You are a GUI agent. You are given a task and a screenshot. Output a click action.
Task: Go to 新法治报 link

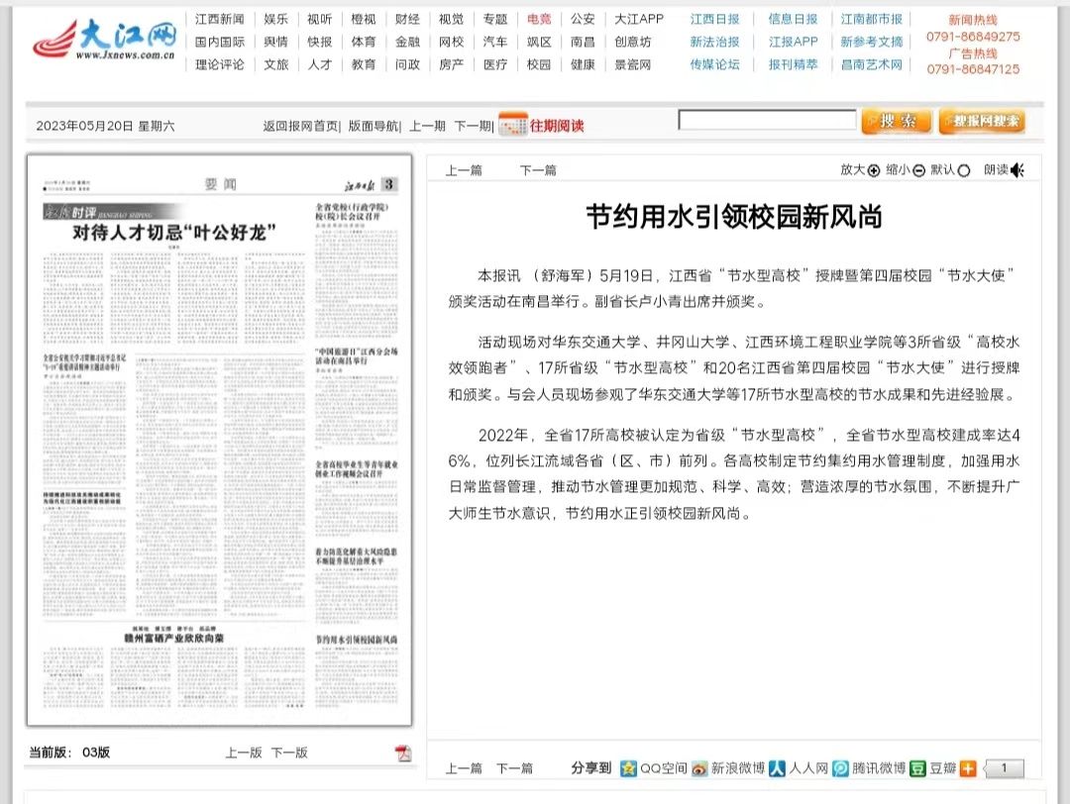(x=714, y=42)
